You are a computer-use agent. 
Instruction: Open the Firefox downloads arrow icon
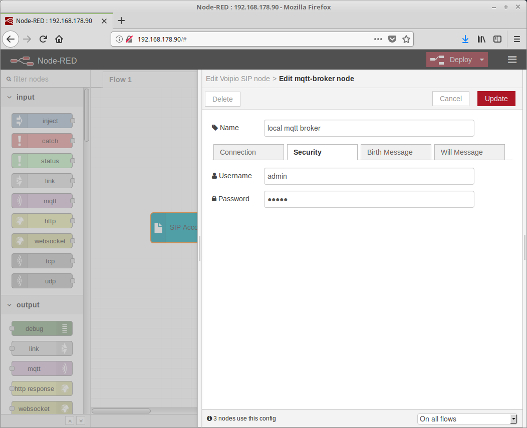465,39
